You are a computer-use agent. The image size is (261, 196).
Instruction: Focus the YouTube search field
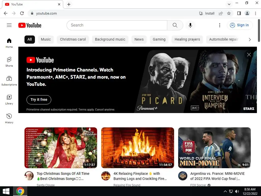pyautogui.click(x=117, y=25)
